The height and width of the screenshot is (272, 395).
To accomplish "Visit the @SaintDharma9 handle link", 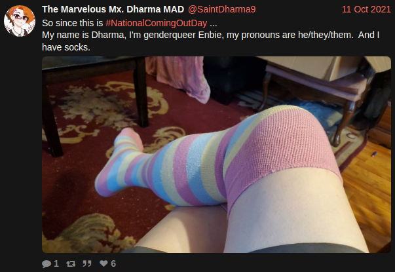I will [221, 9].
